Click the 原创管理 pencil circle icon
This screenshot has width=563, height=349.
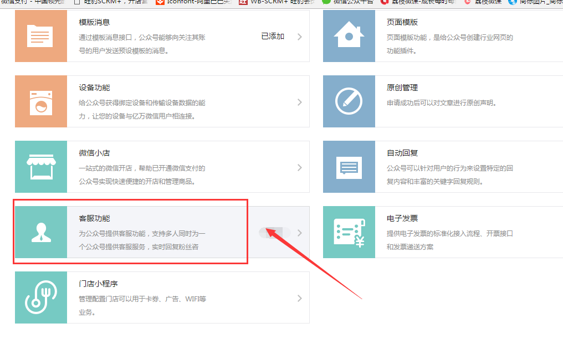[x=349, y=102]
